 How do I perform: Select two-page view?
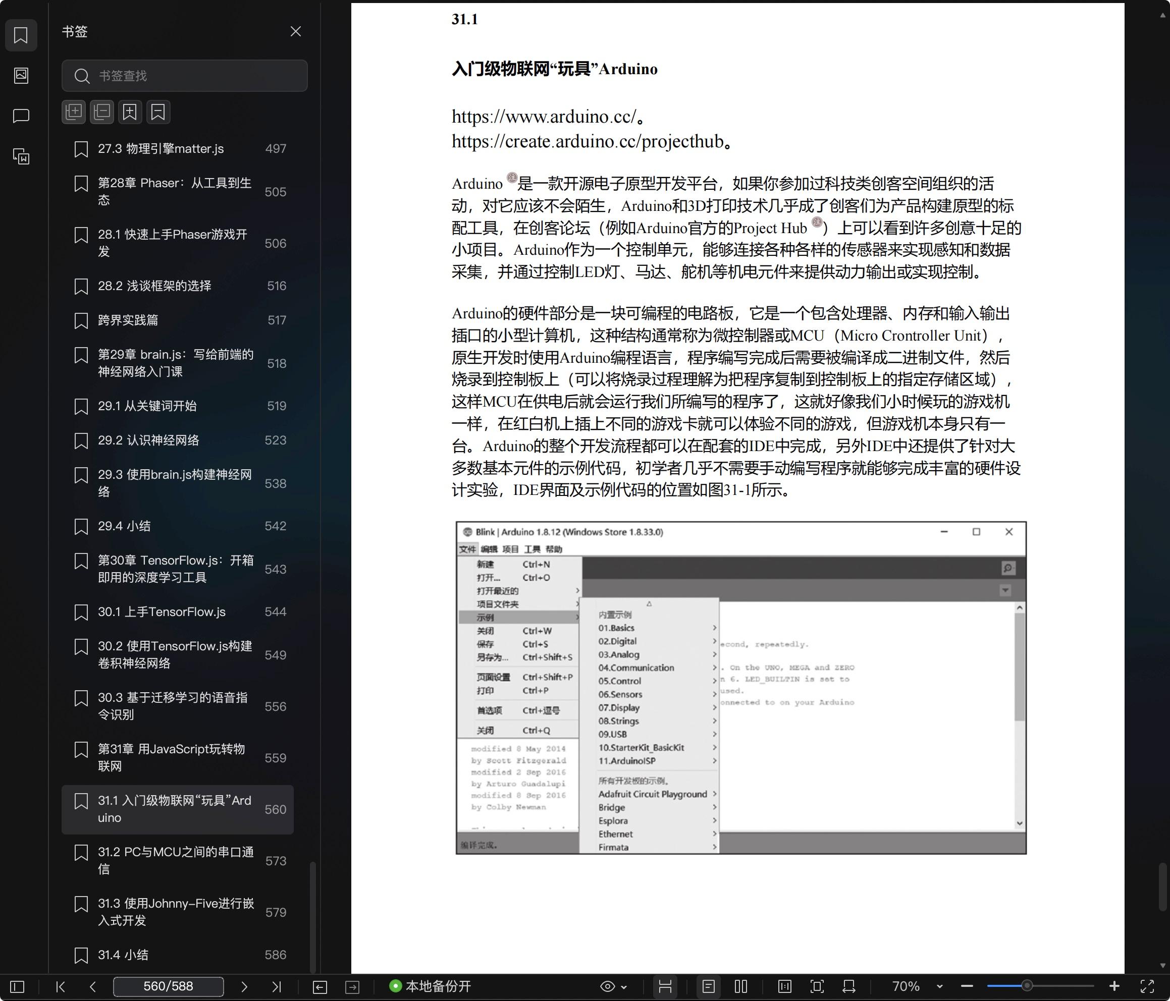pyautogui.click(x=741, y=986)
